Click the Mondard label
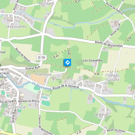This screenshot has width=135, height=135. 46,4
